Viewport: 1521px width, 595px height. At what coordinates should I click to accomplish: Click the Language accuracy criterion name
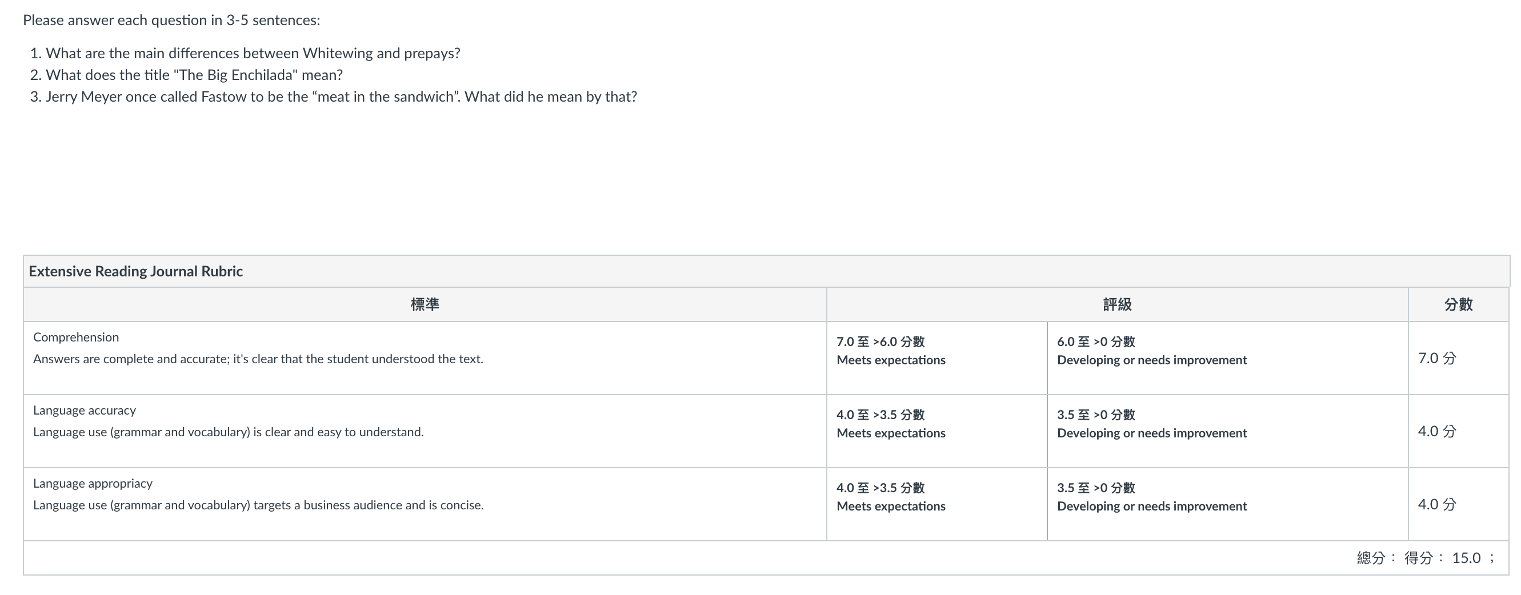pos(85,410)
